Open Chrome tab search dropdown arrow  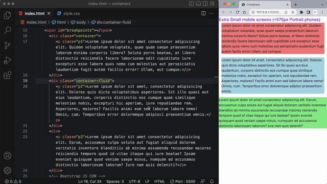(x=322, y=5)
